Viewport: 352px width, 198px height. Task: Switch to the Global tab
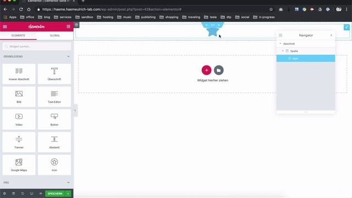[x=55, y=35]
